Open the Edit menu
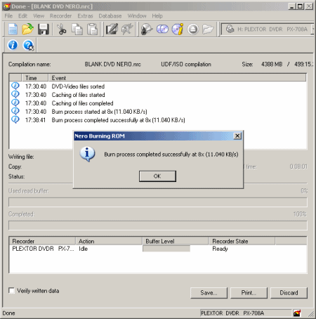 click(22, 16)
